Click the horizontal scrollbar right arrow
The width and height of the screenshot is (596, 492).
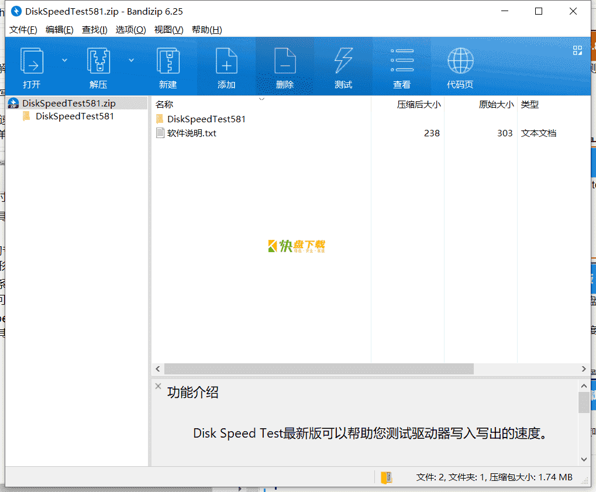584,369
